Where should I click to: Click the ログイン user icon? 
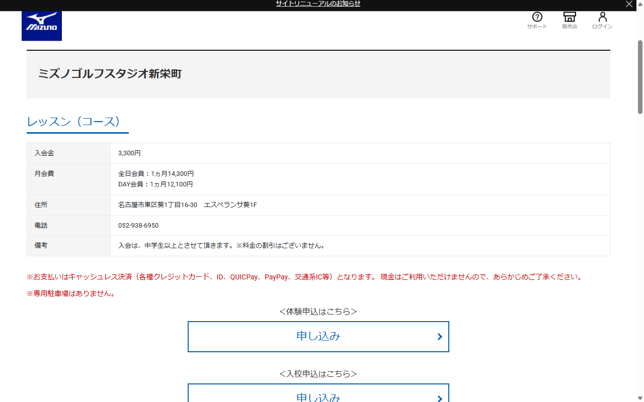coord(602,20)
